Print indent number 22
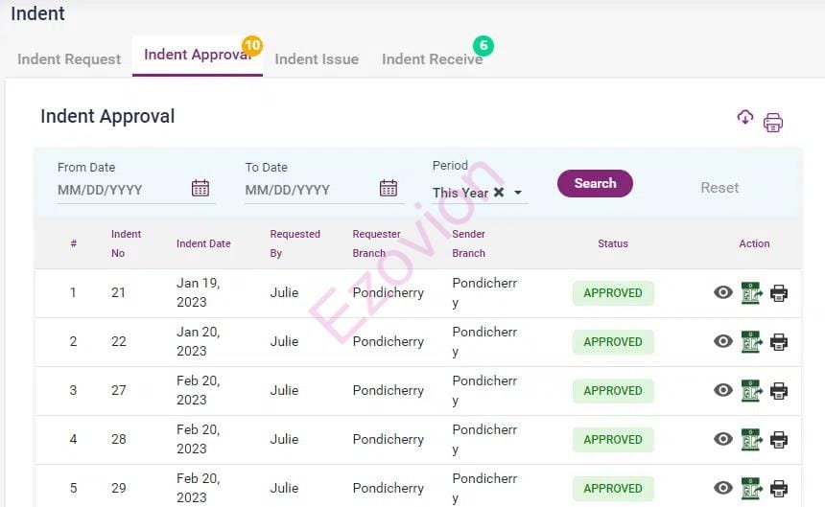The image size is (825, 507). (779, 341)
